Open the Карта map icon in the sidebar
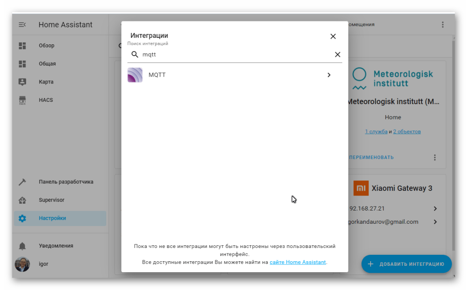467x290 pixels. coord(22,82)
